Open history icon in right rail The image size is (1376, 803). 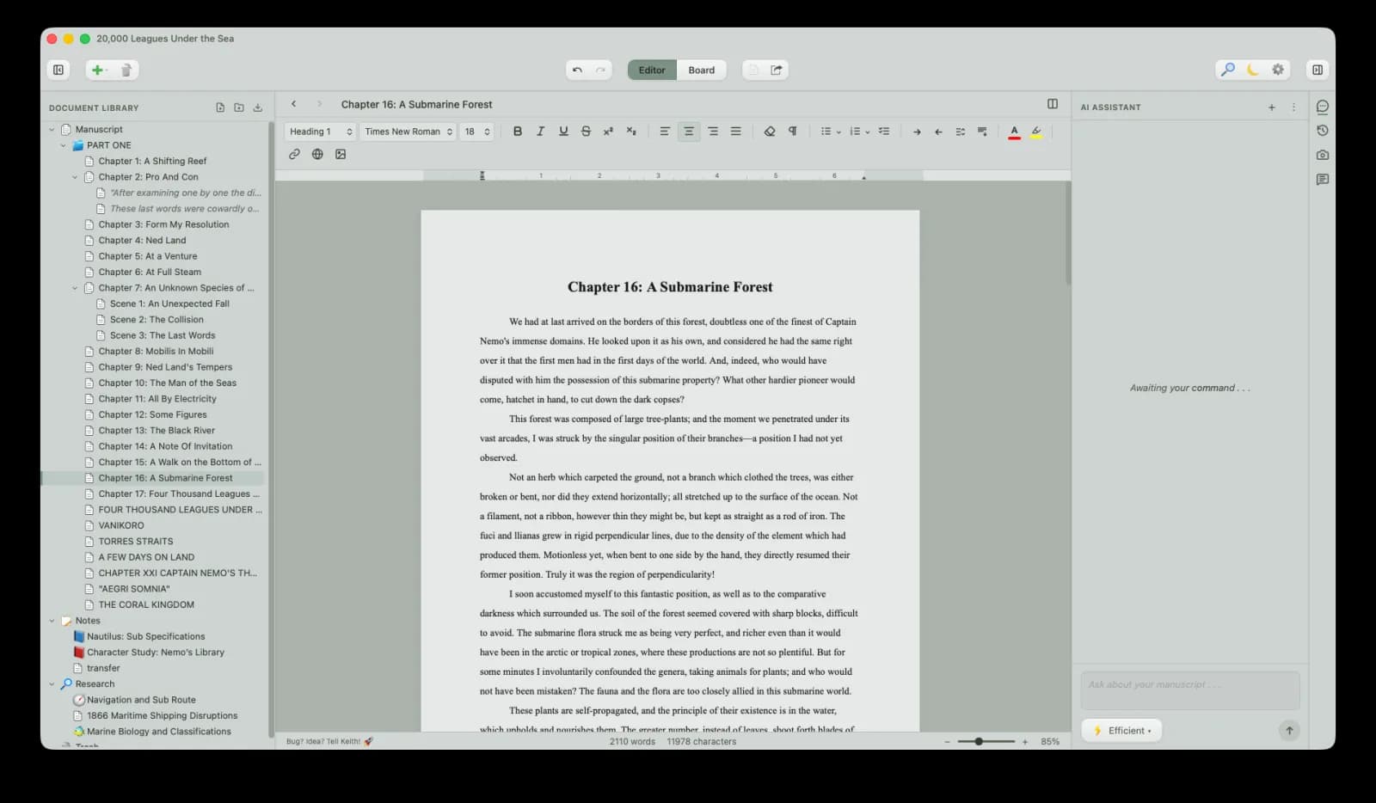click(1323, 131)
